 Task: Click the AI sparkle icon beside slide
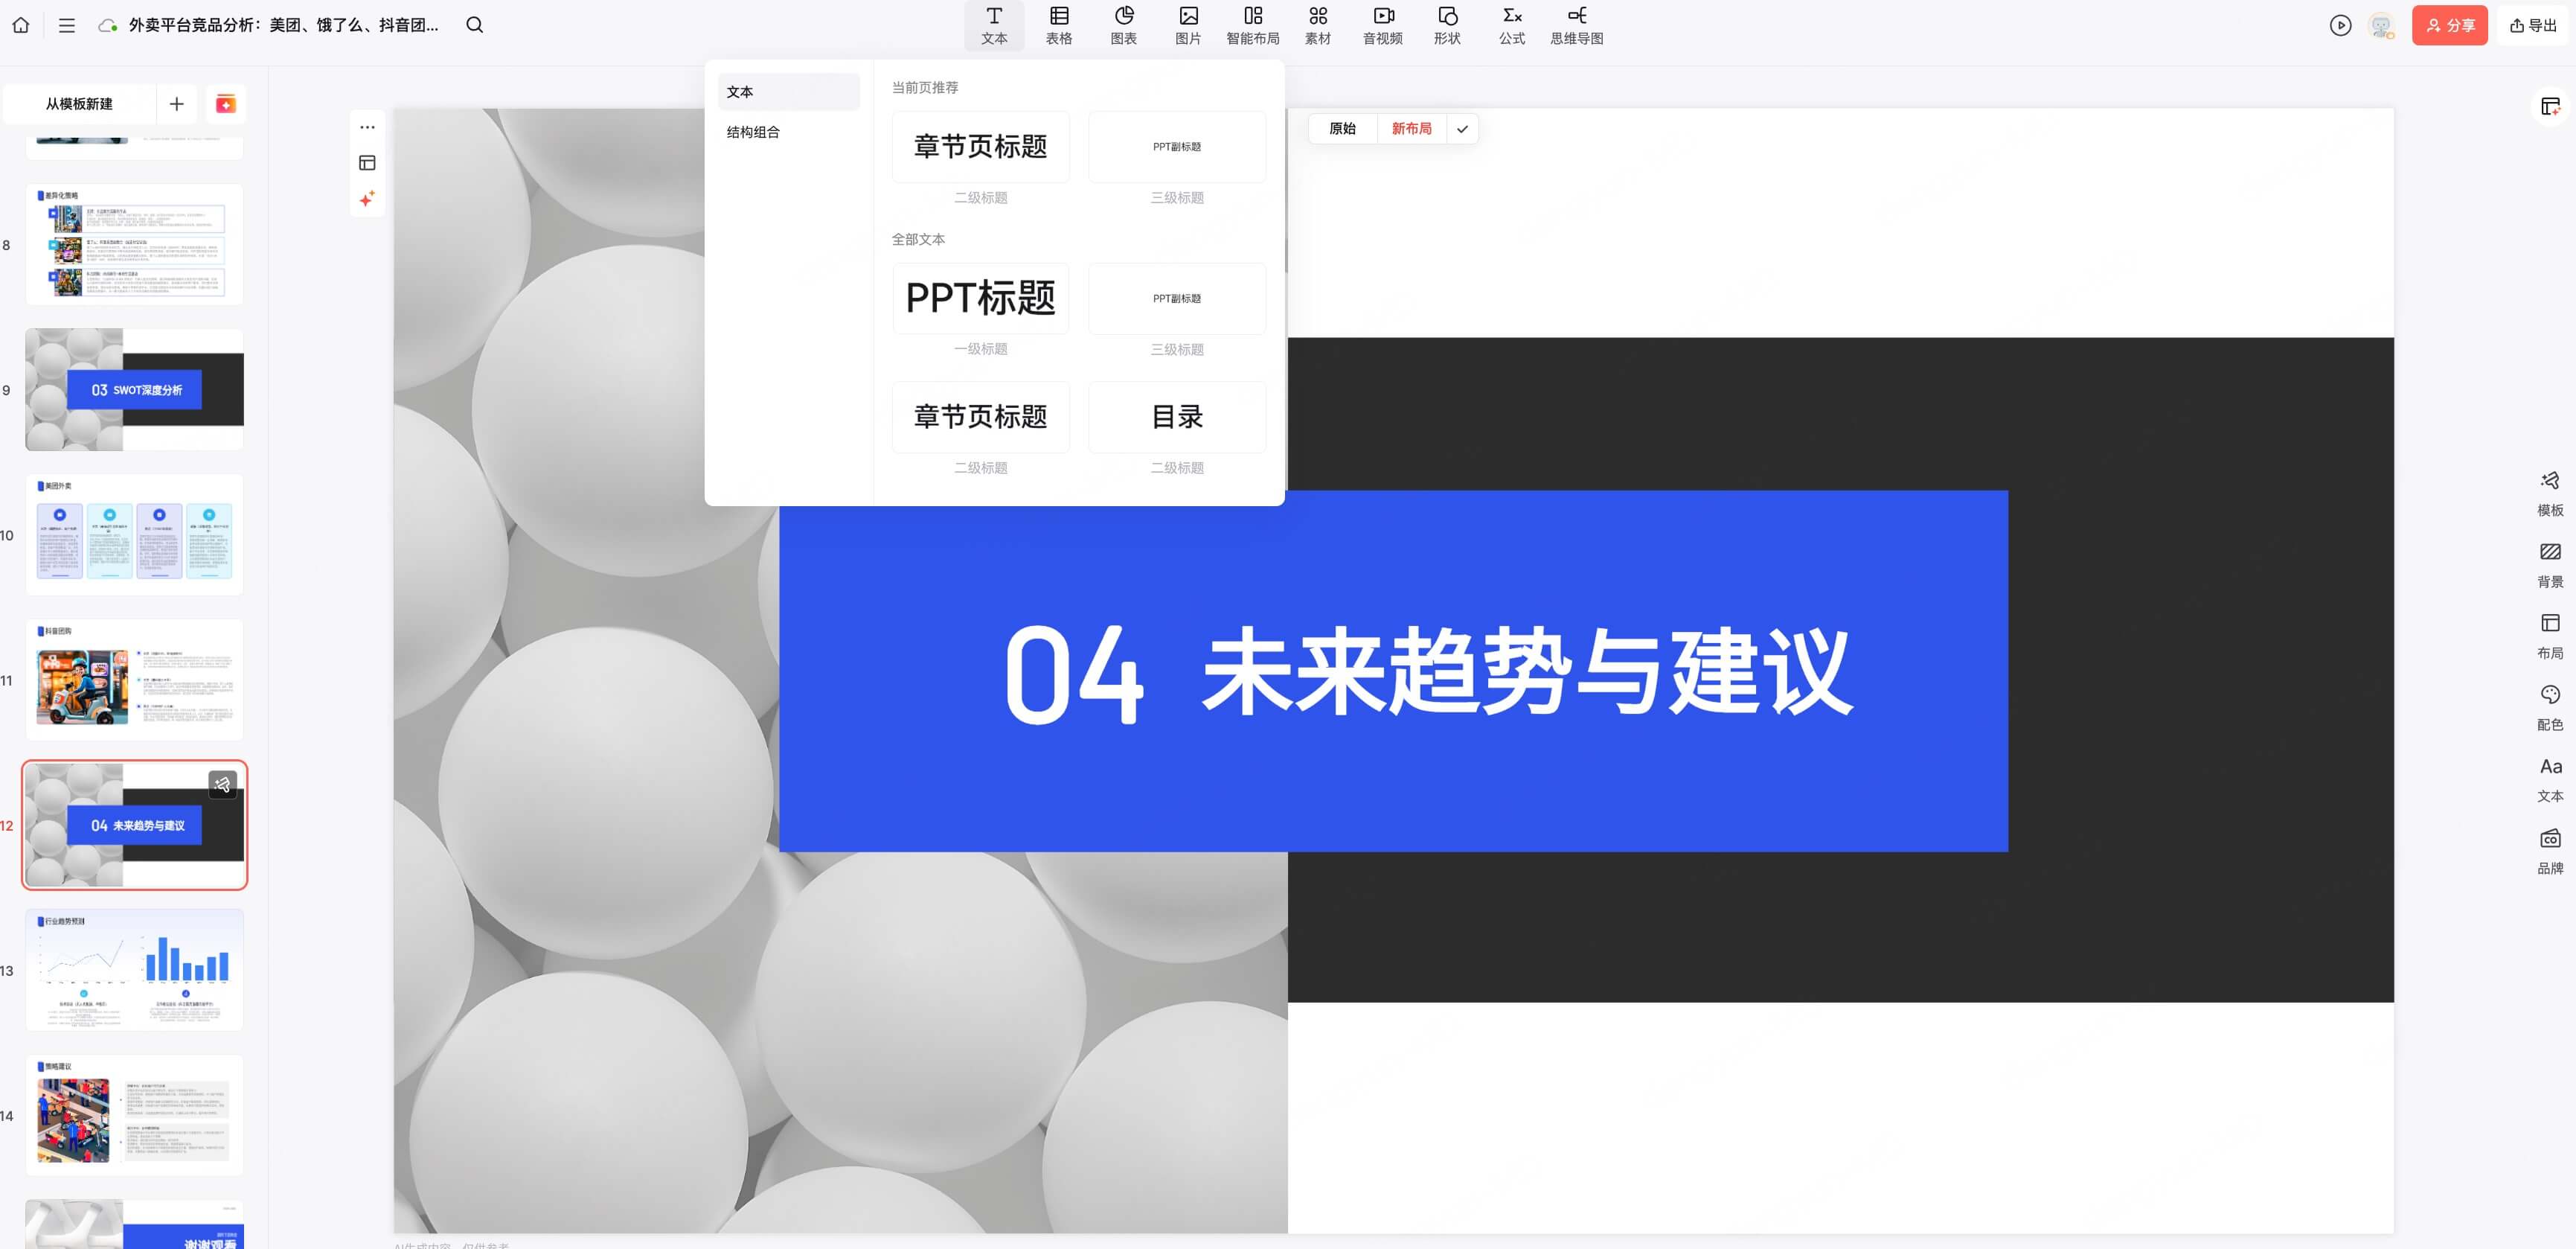tap(367, 199)
